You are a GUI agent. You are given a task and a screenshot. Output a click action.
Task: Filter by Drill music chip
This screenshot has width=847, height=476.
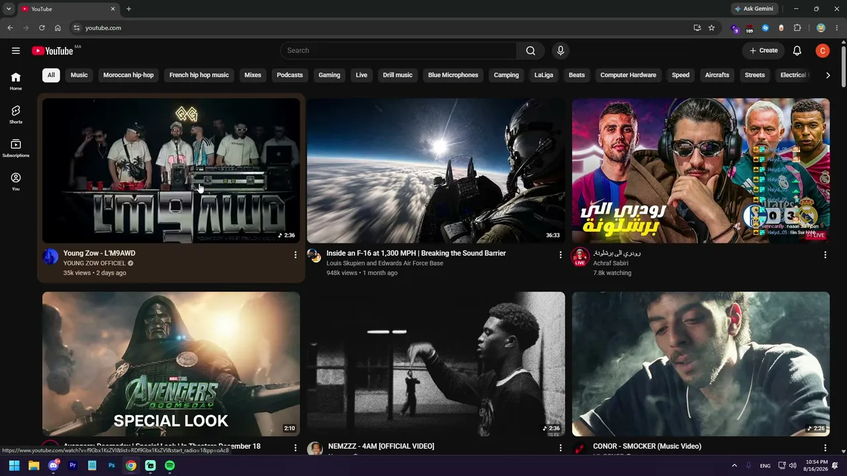point(398,75)
